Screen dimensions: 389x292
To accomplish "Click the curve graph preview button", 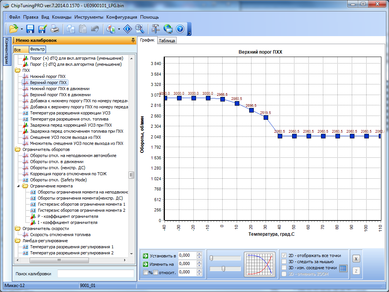I will pyautogui.click(x=260, y=264).
